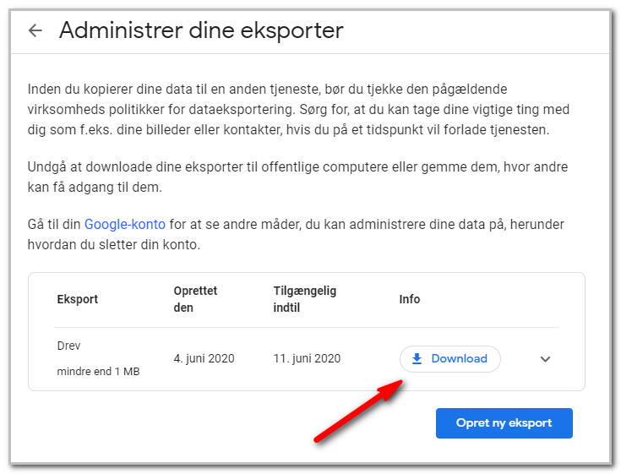The width and height of the screenshot is (621, 474).
Task: Select the Eksport column header
Action: (77, 299)
